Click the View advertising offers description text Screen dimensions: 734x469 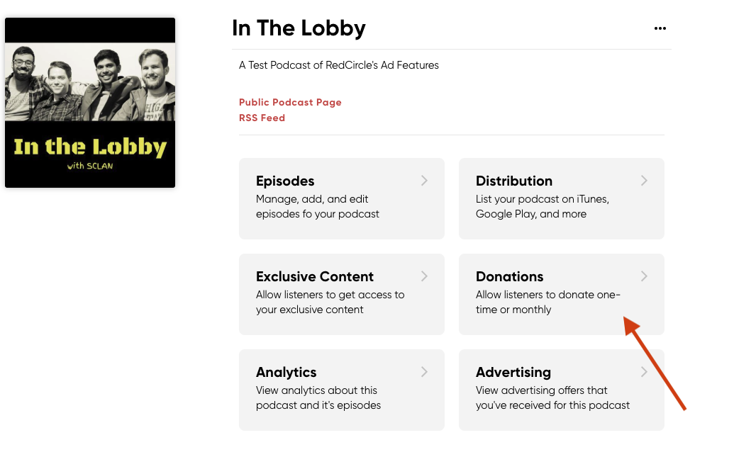(553, 398)
